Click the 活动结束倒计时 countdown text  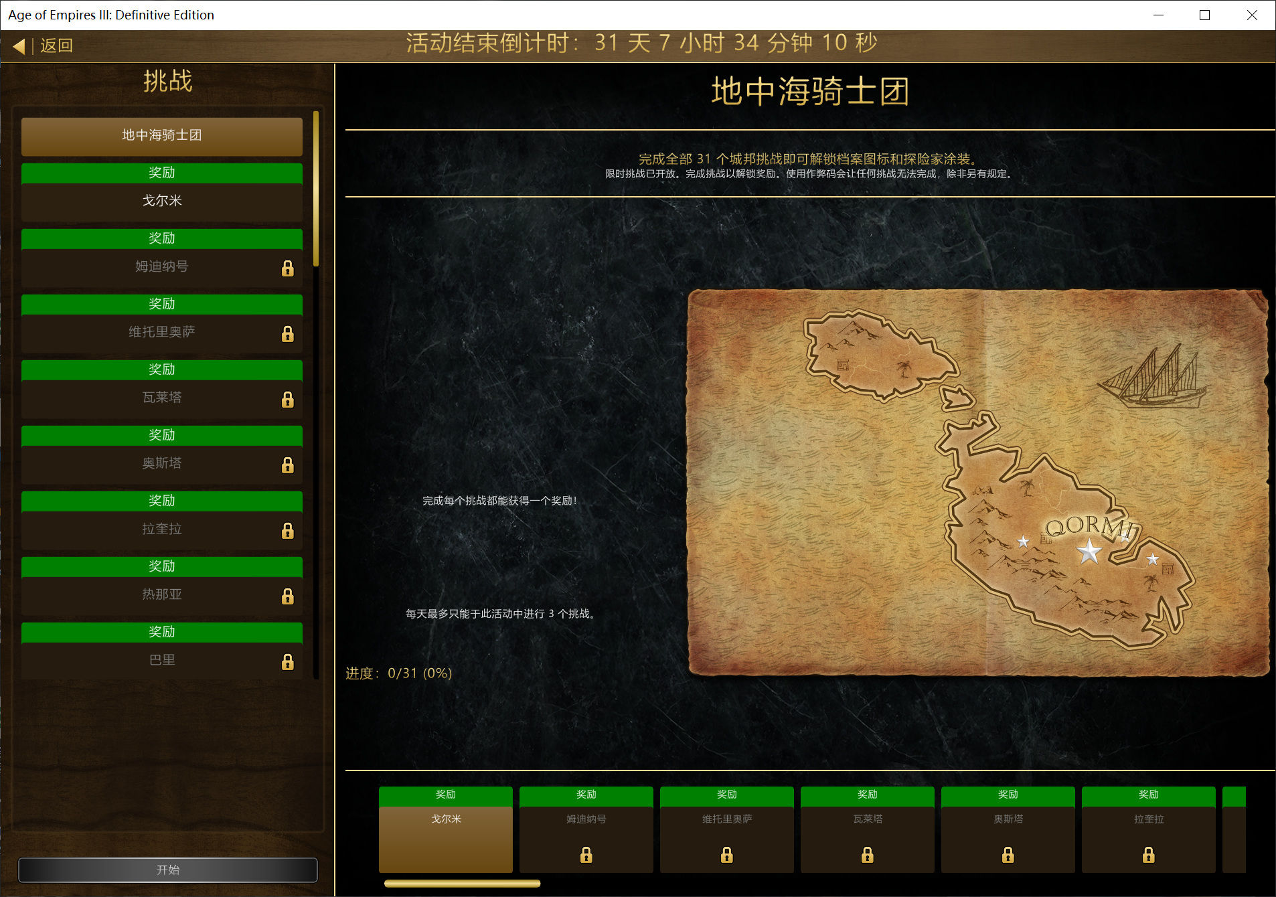point(641,44)
